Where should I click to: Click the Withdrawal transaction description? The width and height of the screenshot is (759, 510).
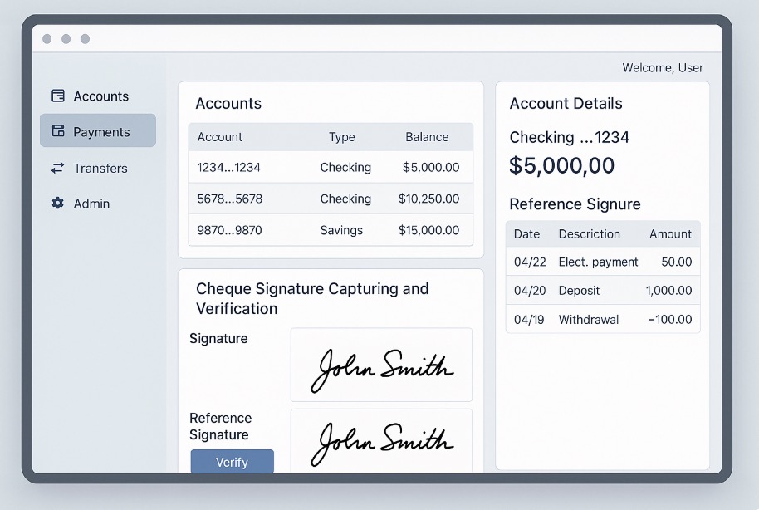589,320
